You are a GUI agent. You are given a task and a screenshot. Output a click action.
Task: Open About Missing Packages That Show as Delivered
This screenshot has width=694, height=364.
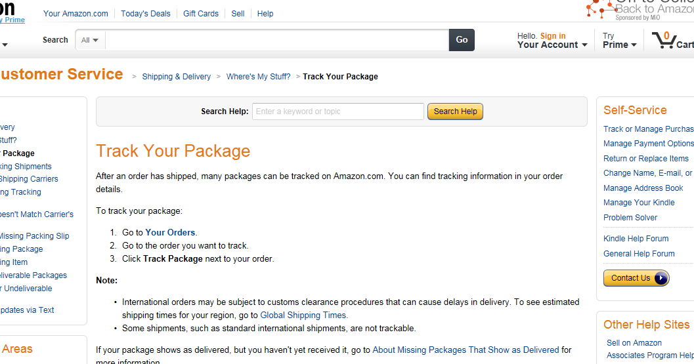466,350
